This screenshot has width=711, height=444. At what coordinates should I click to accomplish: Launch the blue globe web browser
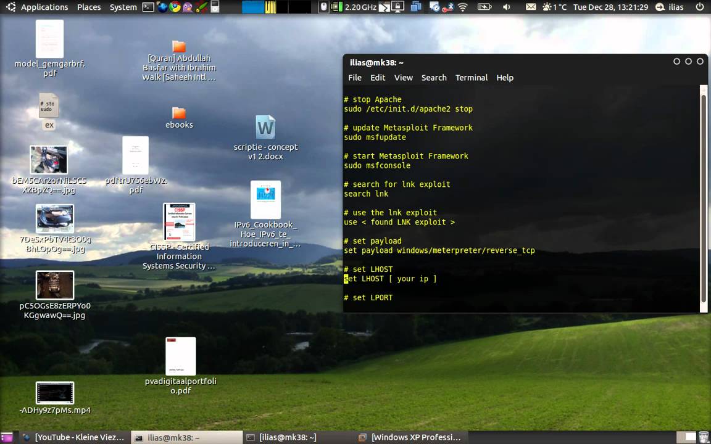coord(162,7)
